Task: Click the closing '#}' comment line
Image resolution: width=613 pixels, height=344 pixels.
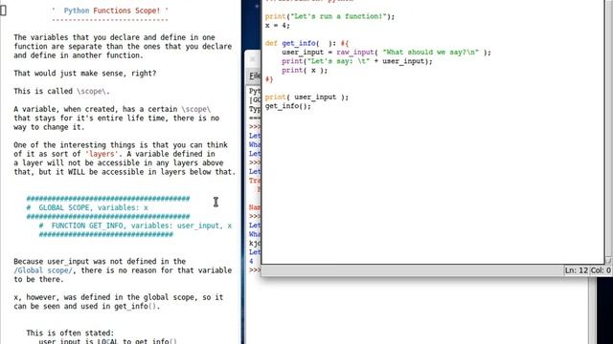Action: (269, 79)
